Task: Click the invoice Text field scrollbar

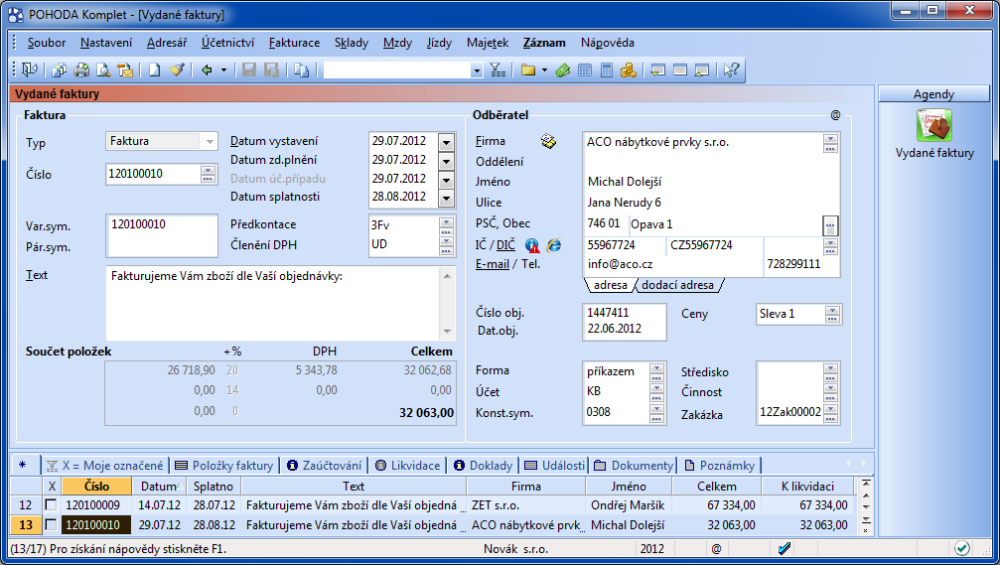Action: click(447, 304)
